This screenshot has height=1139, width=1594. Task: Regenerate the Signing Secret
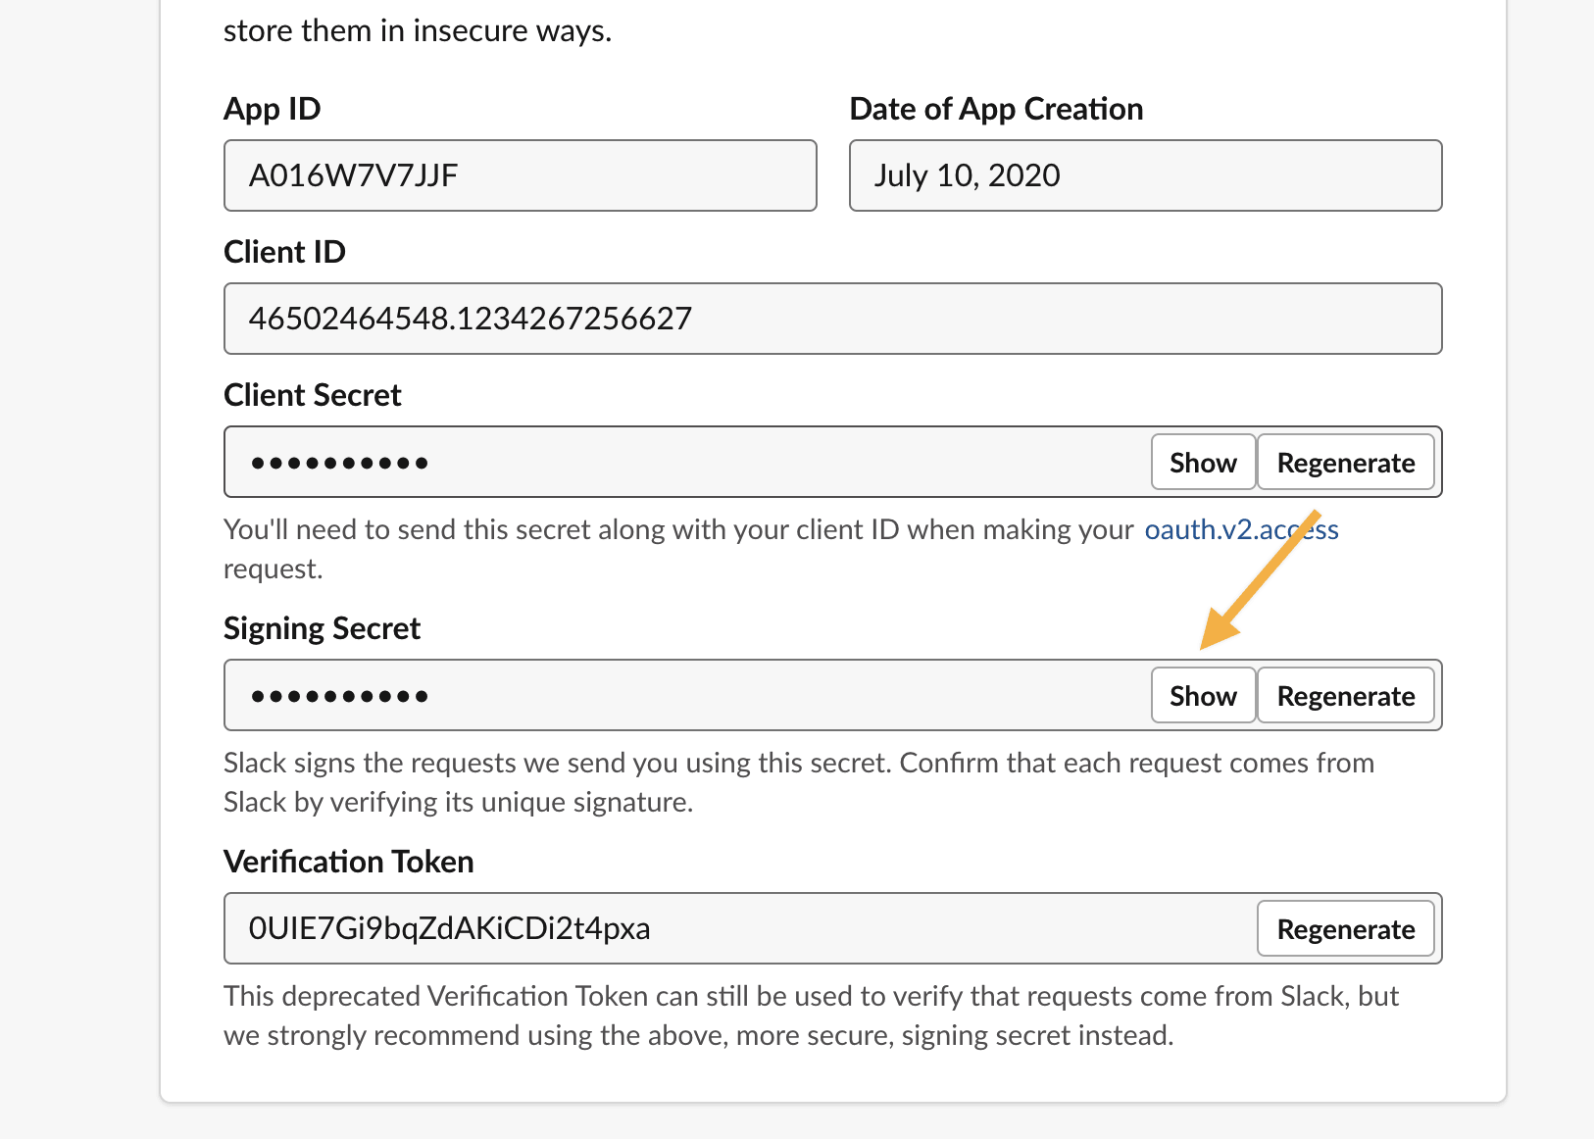1346,695
